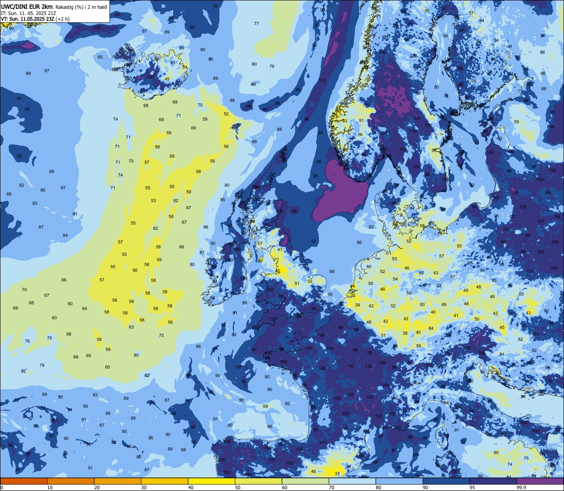Click the purple legend segment above 99.9 %
Image resolution: width=564 pixels, height=491 pixels.
click(540, 481)
